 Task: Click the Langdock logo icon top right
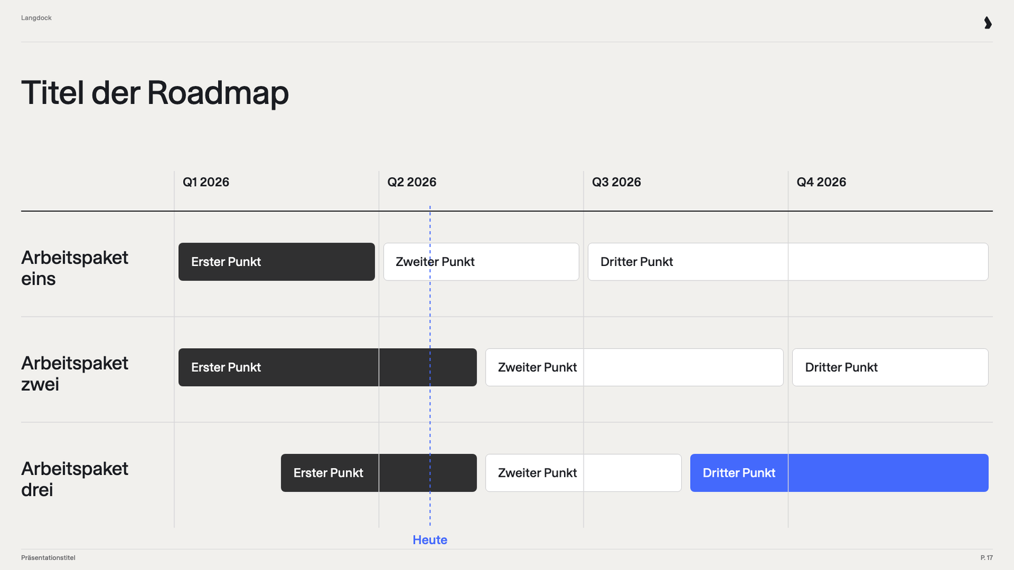(x=987, y=23)
